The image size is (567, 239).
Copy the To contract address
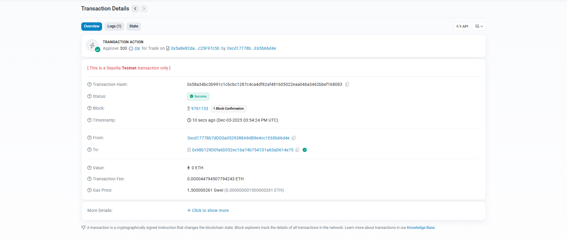click(x=297, y=150)
